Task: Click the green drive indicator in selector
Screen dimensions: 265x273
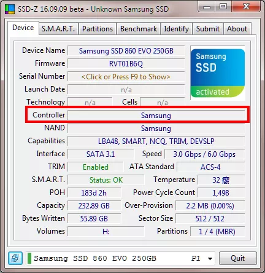Action: (x=29, y=258)
